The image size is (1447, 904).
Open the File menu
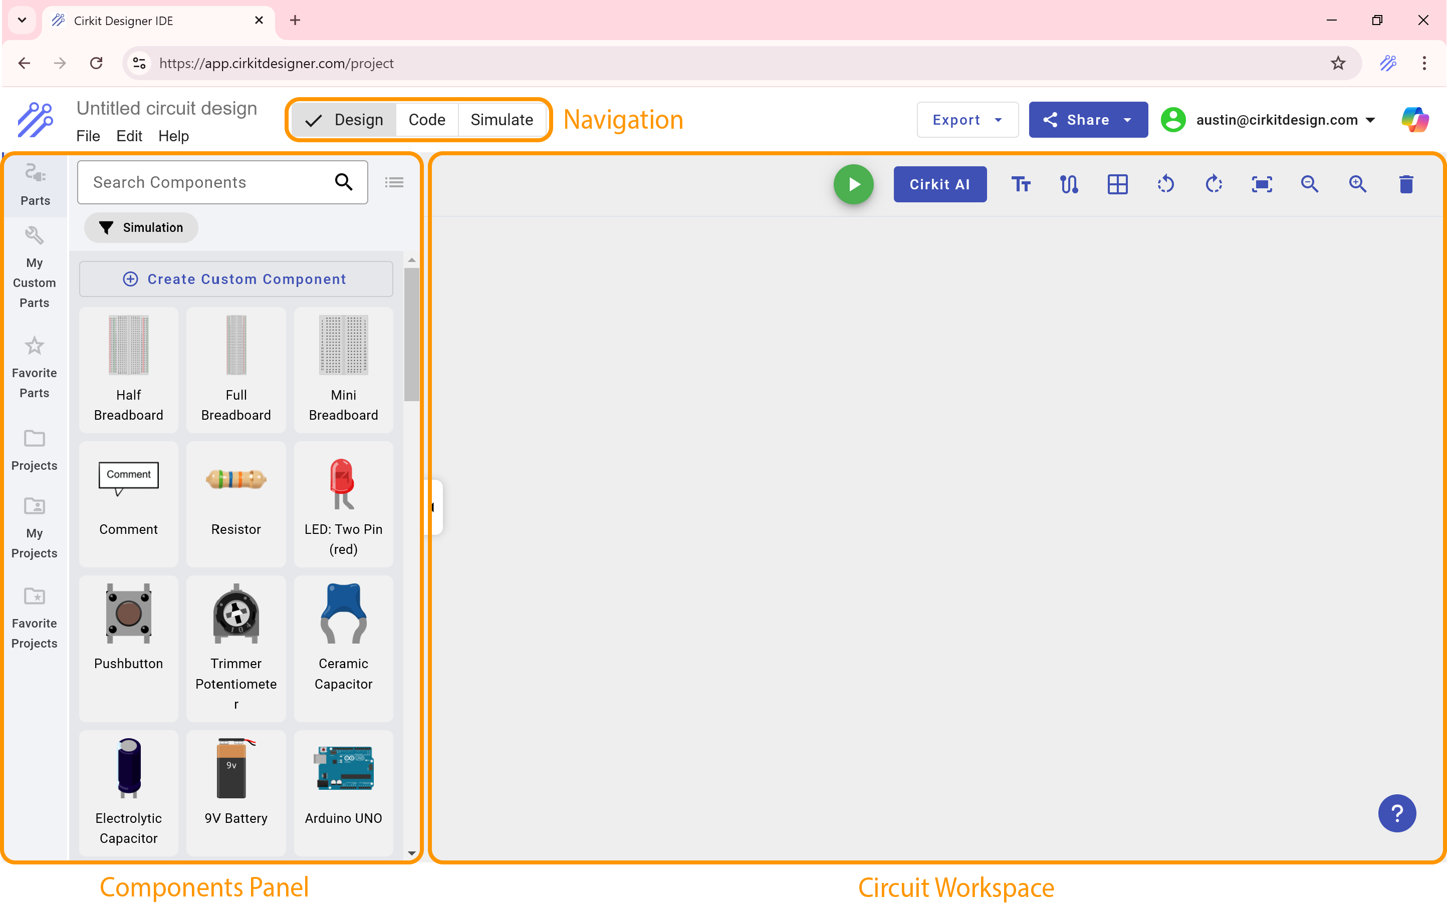tap(88, 136)
